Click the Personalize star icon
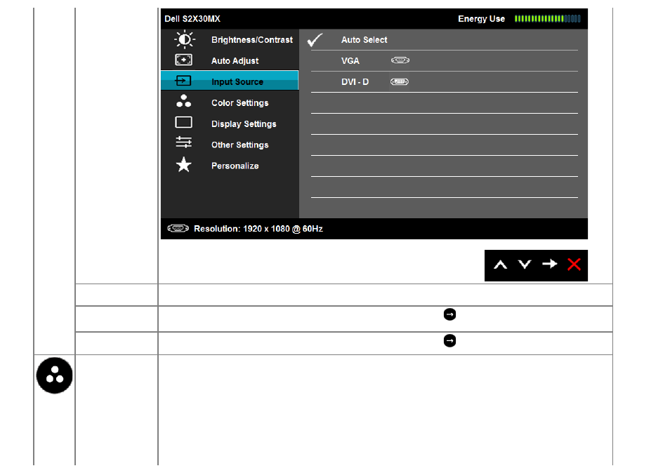670x473 pixels. coord(184,165)
